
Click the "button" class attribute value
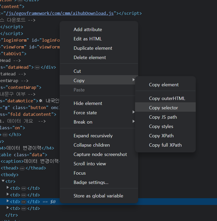(38, 108)
